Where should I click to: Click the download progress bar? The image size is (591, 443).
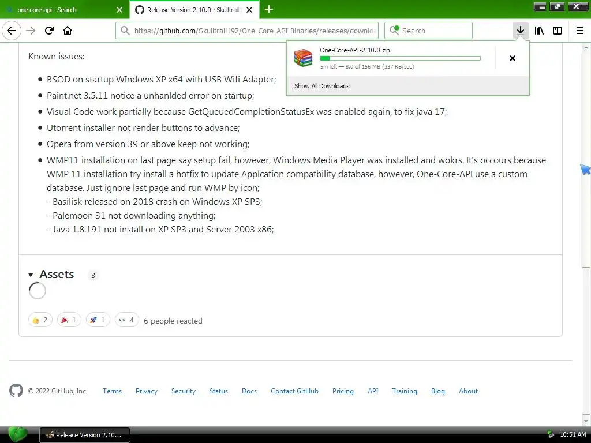(401, 58)
